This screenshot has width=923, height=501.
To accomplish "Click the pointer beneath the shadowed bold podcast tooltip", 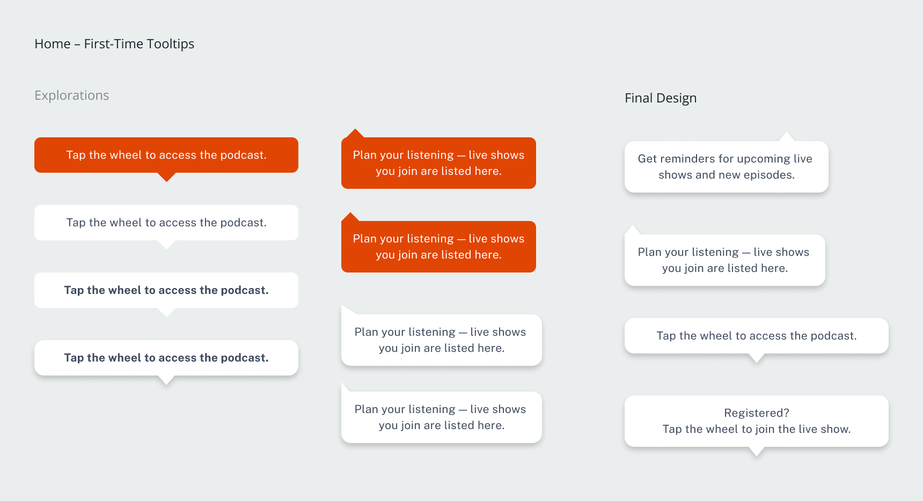I will [166, 380].
